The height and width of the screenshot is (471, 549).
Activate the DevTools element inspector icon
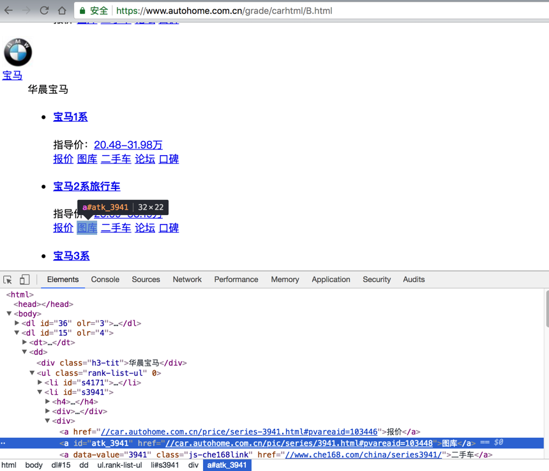click(x=8, y=280)
